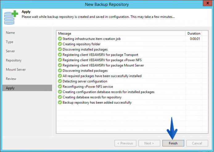Click green check beside vPower NFS package row
This screenshot has width=214, height=152.
60,60
